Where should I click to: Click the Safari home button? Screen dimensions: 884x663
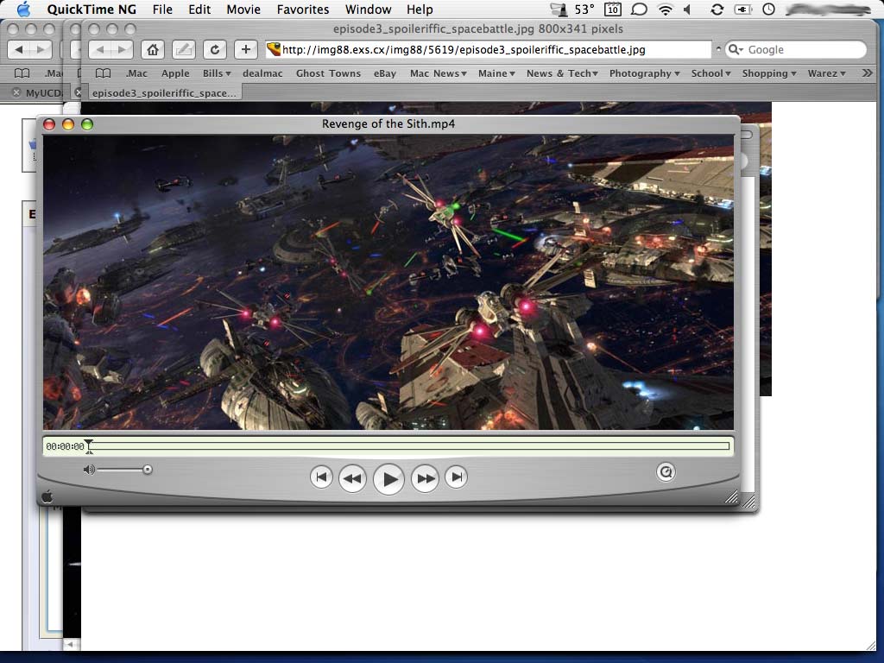[153, 49]
